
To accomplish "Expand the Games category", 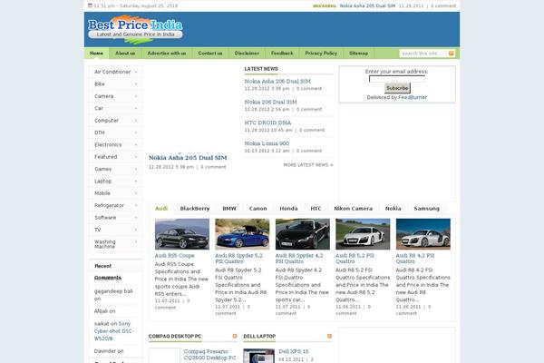I will [115, 169].
